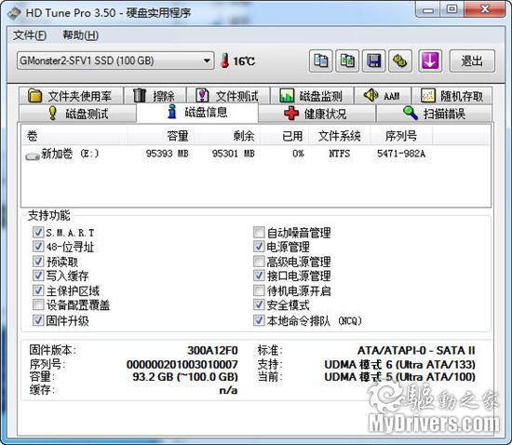Click the supported mode UDMA 模式 6 value
The image size is (512, 445).
[399, 364]
